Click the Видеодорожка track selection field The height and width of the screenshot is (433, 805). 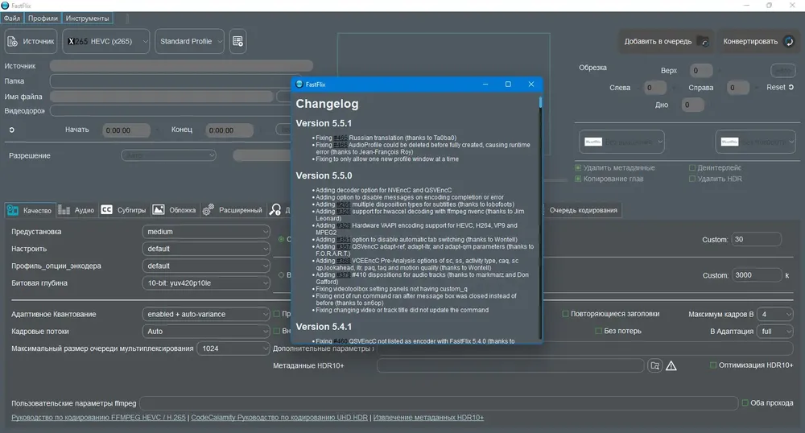[170, 111]
